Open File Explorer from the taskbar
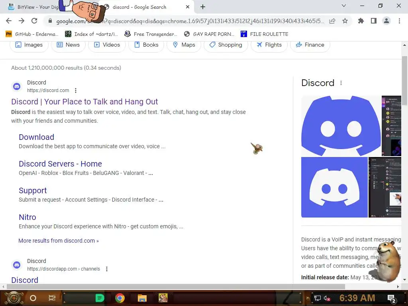This screenshot has width=408, height=306. 142,298
